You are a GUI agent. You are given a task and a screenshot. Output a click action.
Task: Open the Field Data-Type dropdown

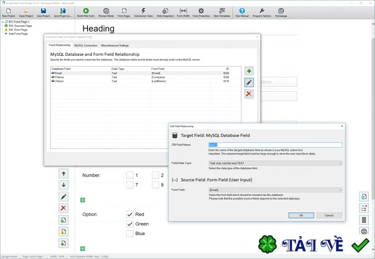[x=275, y=163]
